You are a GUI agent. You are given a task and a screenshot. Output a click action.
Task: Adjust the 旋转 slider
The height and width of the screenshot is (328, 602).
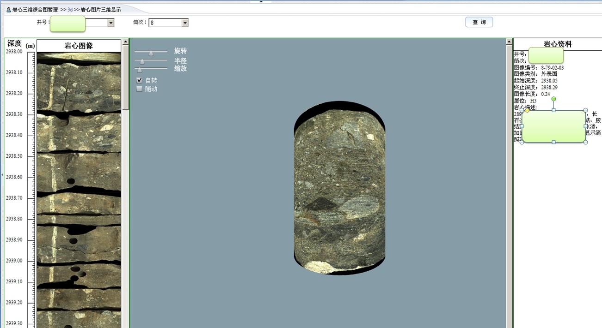point(151,53)
